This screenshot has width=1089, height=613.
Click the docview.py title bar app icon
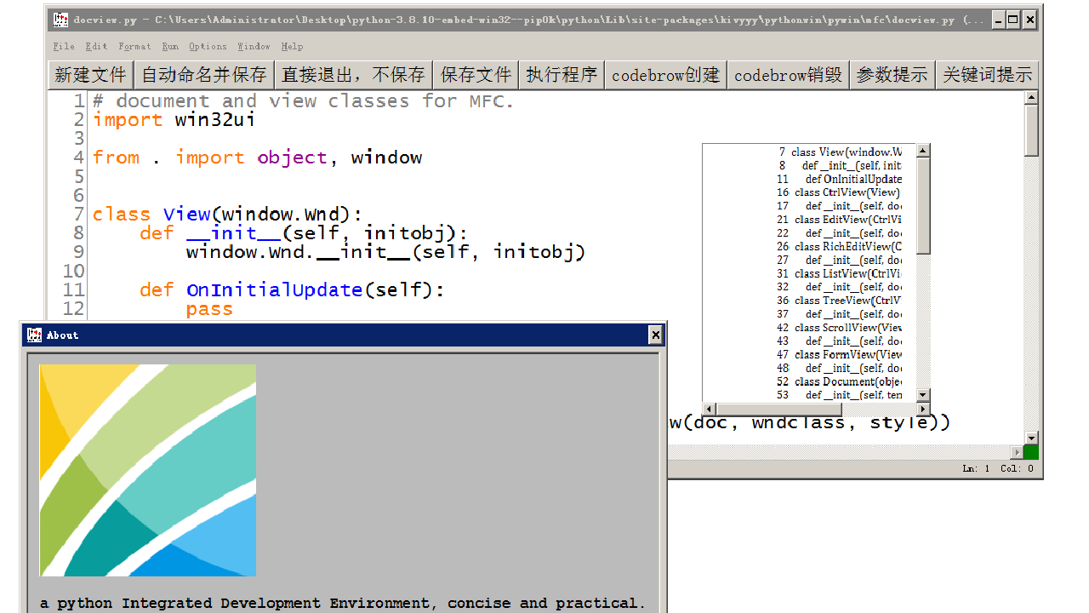(x=60, y=20)
